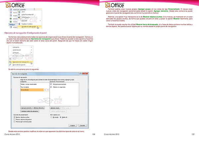The height and width of the screenshot is (141, 199).
Task: Click the Office logo on page 159
Action: (x=116, y=5)
